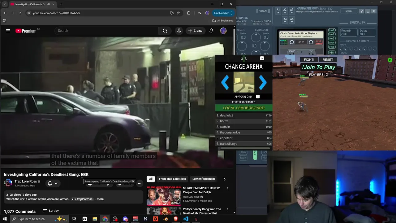View site information icon in address bar
This screenshot has width=396, height=223.
pyautogui.click(x=29, y=13)
